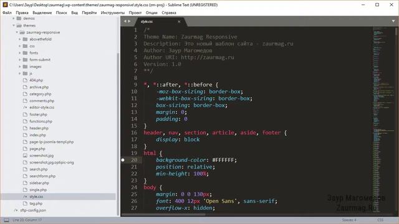Select the style.css editor tab

pos(160,22)
